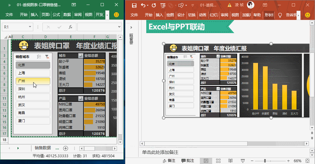Viewport: 315px width, 164px height.
Task: Click the warning icon in PowerPoint title
Action: pos(229,5)
